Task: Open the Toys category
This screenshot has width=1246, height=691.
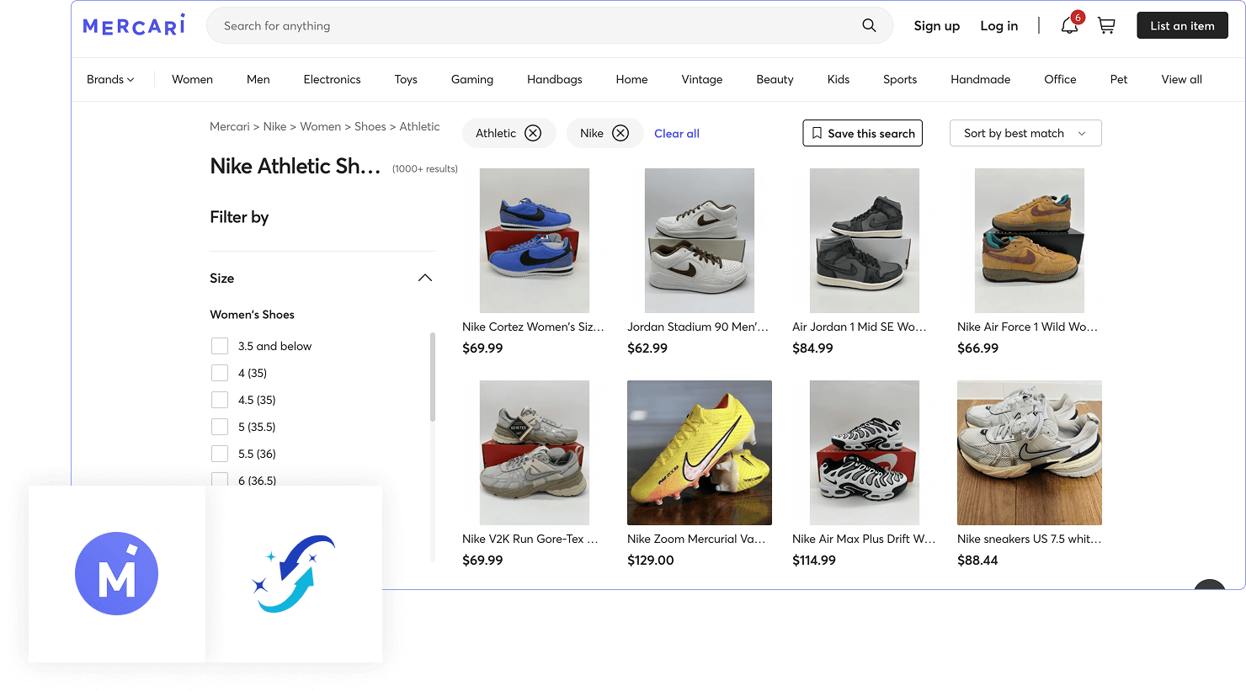Action: 406,79
